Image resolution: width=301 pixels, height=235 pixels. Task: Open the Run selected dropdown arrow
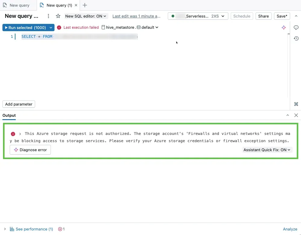tap(51, 28)
